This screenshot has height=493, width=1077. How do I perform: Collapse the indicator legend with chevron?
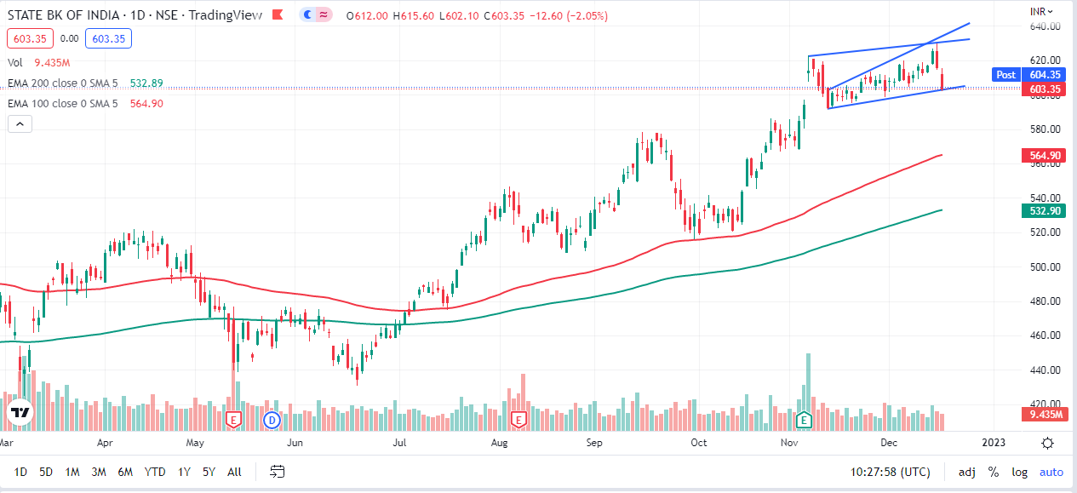20,124
